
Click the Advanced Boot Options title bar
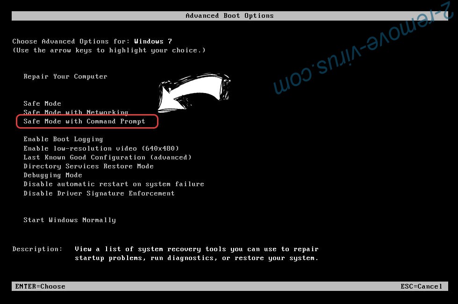[229, 16]
